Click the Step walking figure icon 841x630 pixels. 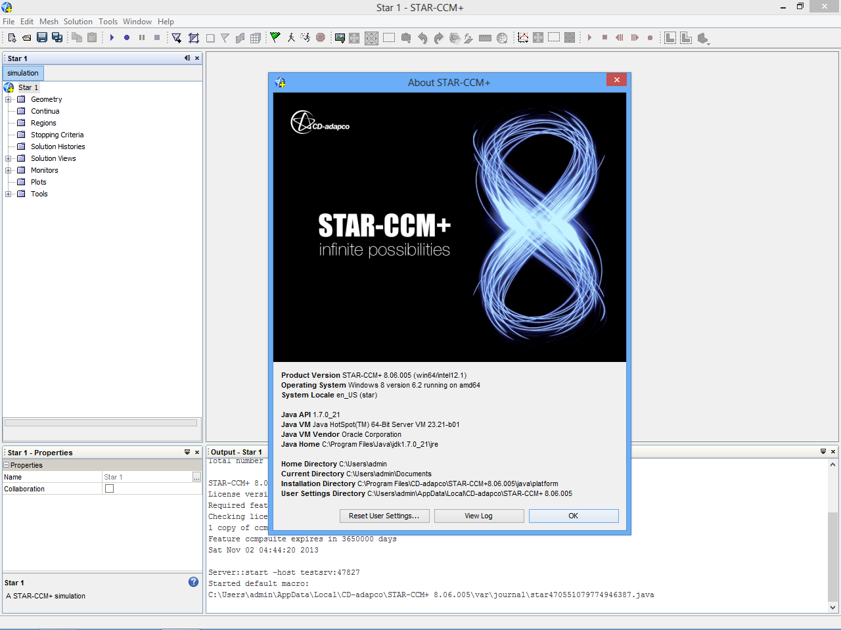click(x=291, y=37)
